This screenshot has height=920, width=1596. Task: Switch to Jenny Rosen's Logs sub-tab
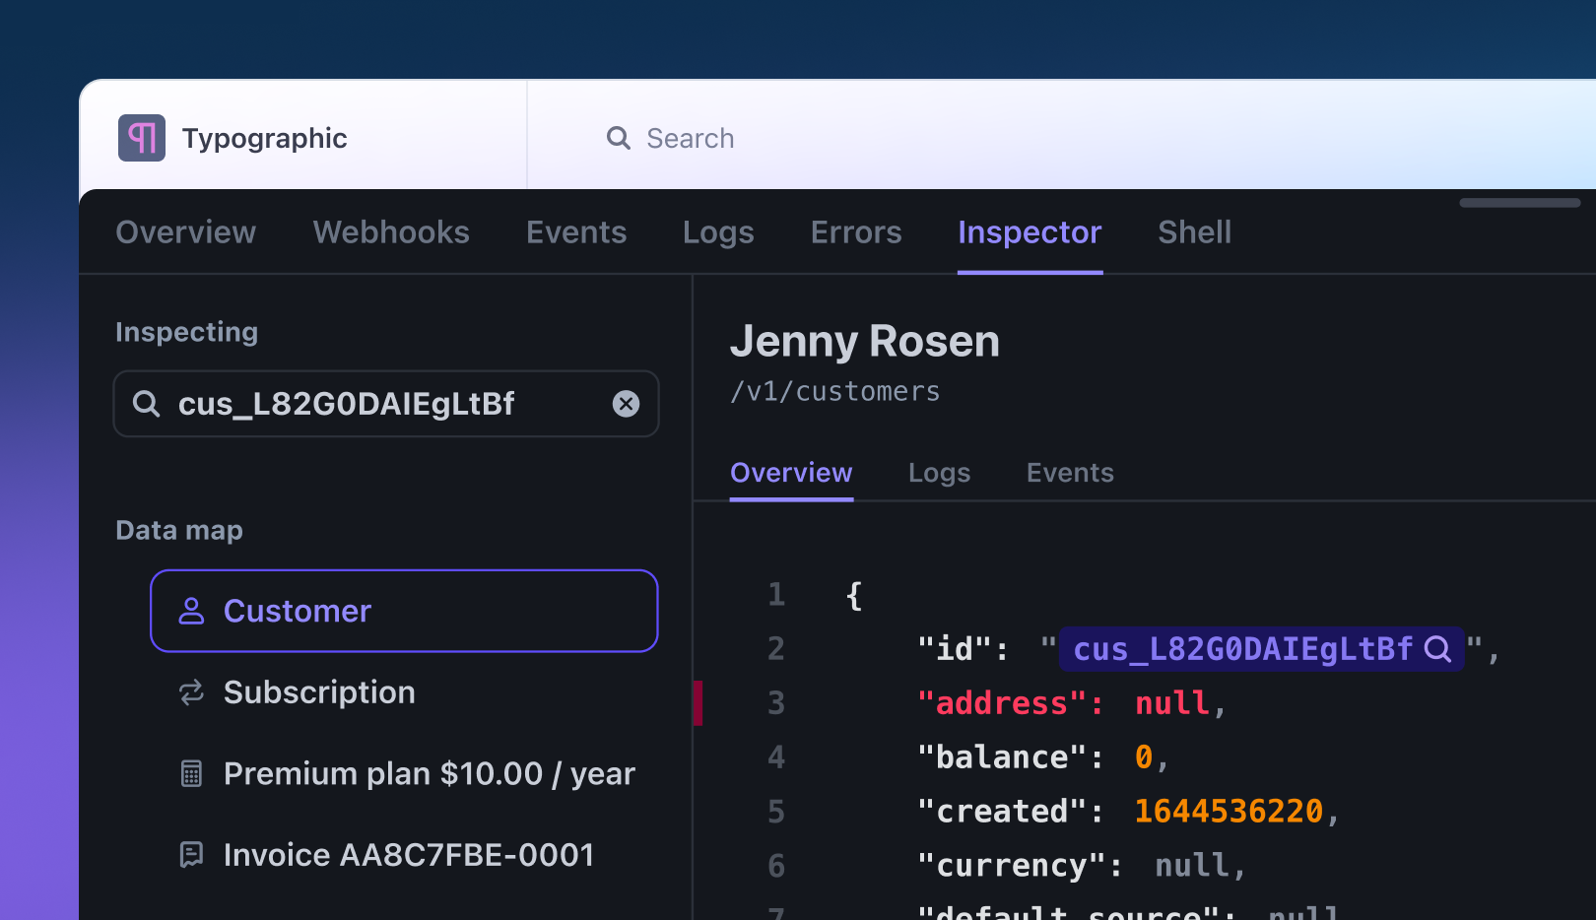pyautogui.click(x=939, y=473)
